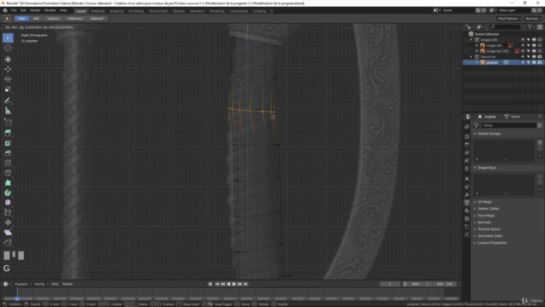Toggle eye visibility for image refs .001
545x307 pixels.
(x=522, y=51)
